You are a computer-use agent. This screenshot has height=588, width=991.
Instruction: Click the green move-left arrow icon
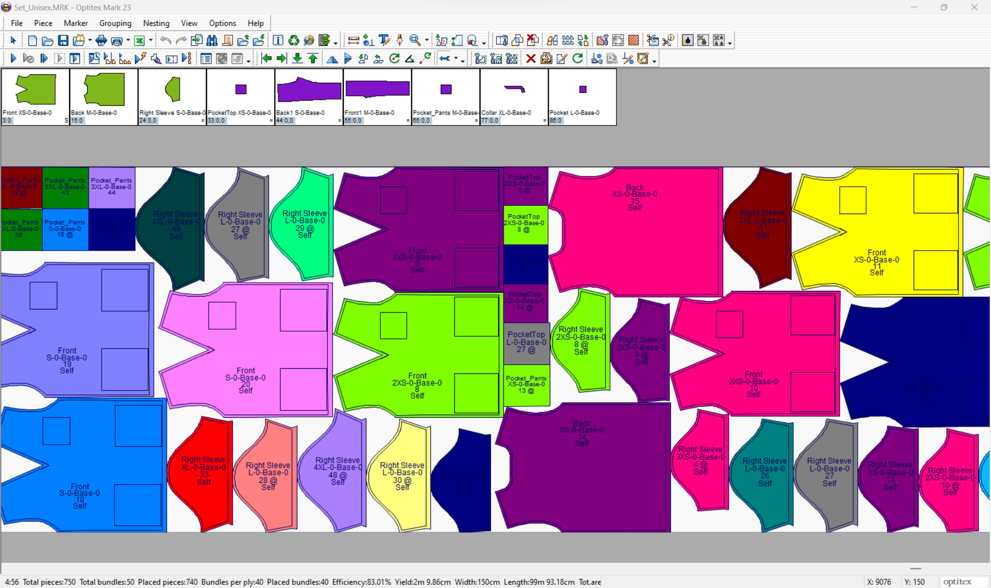pyautogui.click(x=266, y=59)
